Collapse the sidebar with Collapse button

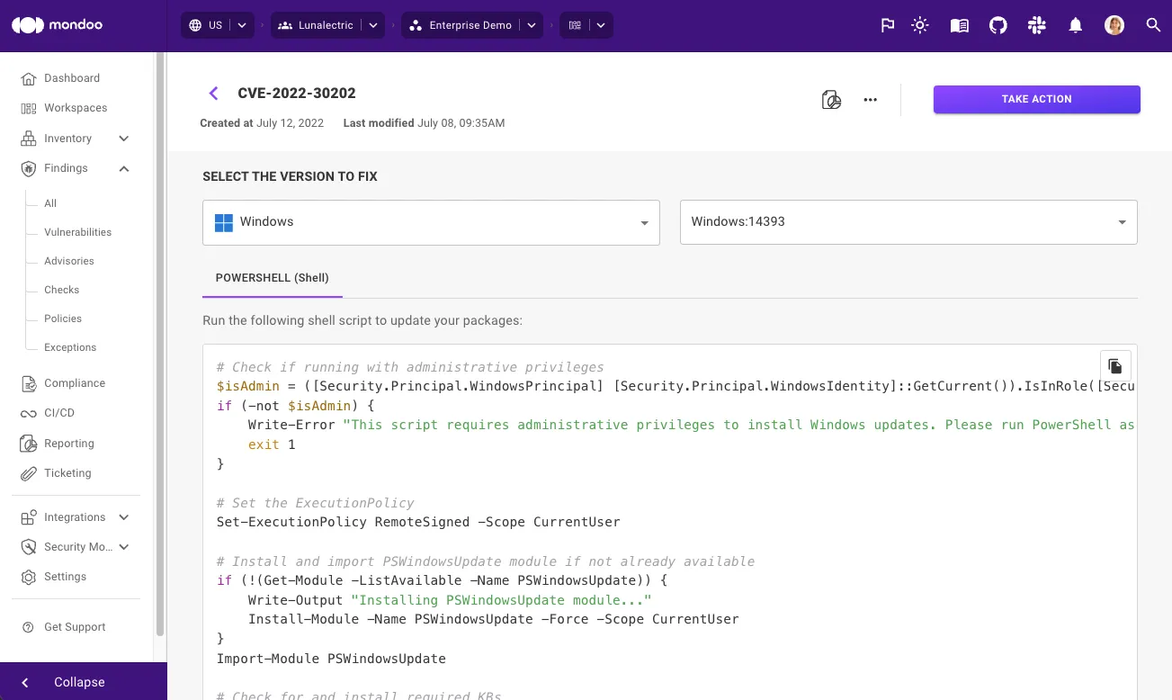(84, 682)
